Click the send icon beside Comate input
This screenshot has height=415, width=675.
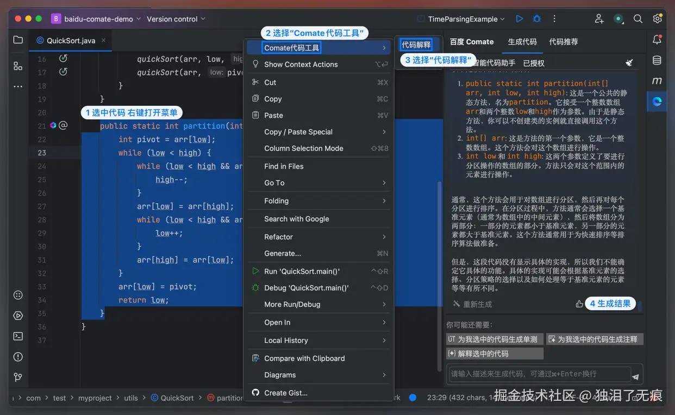635,376
